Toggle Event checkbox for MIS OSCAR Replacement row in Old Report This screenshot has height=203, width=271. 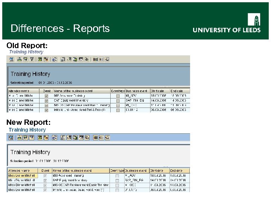click(x=47, y=105)
